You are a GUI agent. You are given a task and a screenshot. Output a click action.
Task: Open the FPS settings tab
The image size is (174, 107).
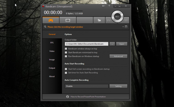coord(52,43)
